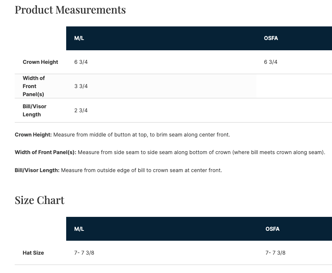Click the Bill/Visor Length instructions paragraph
The image size is (332, 273).
pos(118,170)
